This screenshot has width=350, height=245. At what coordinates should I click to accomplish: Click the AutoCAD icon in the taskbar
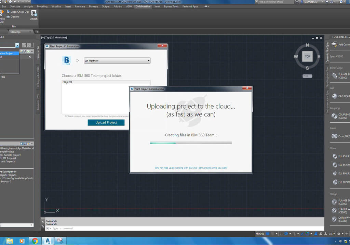pyautogui.click(x=48, y=241)
